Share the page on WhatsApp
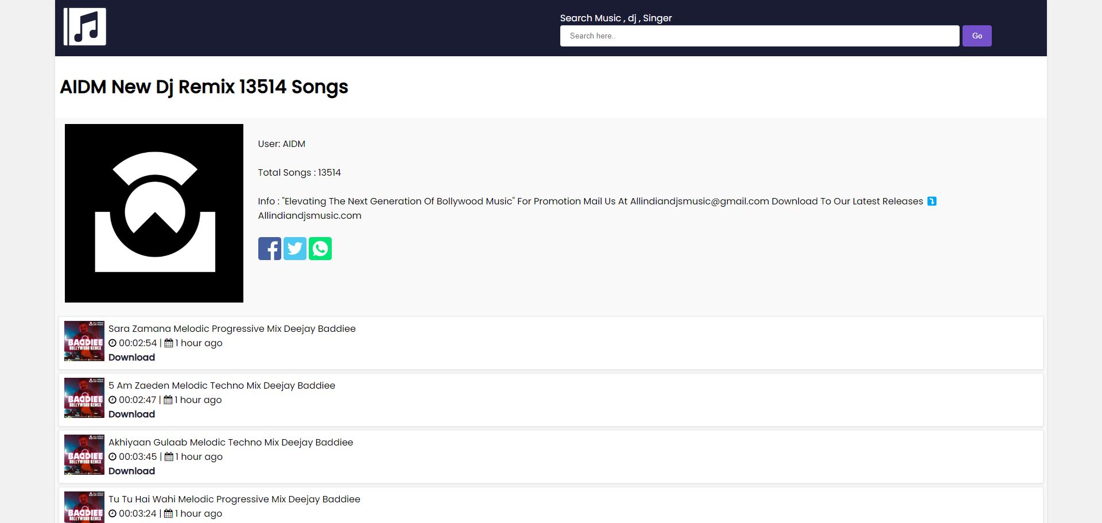This screenshot has width=1102, height=523. [x=320, y=249]
